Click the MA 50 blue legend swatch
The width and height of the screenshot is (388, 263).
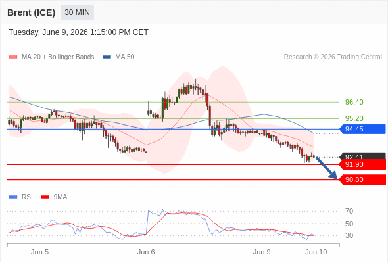click(x=107, y=57)
